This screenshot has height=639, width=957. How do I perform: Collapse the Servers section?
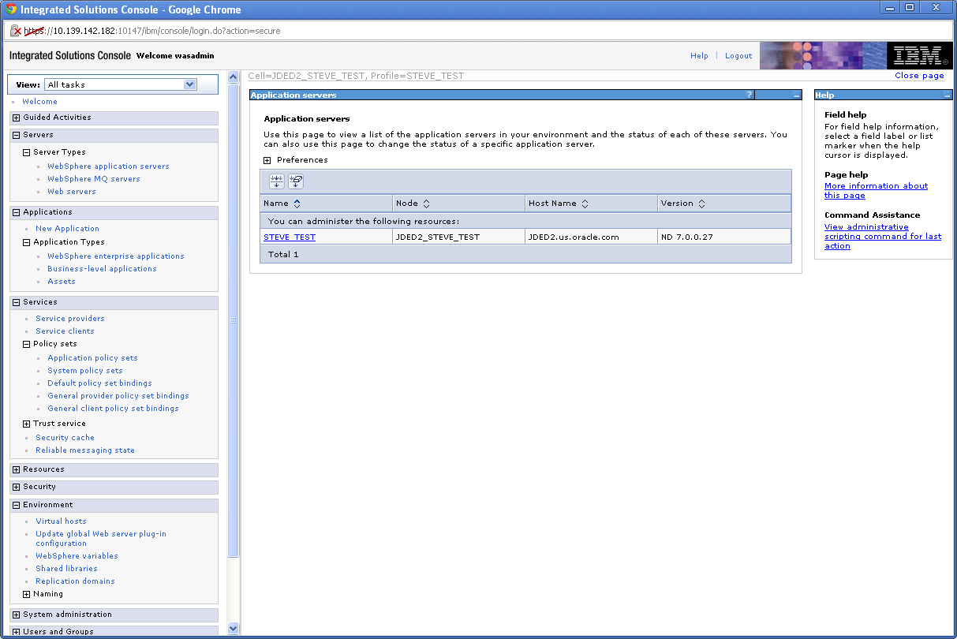tap(17, 135)
